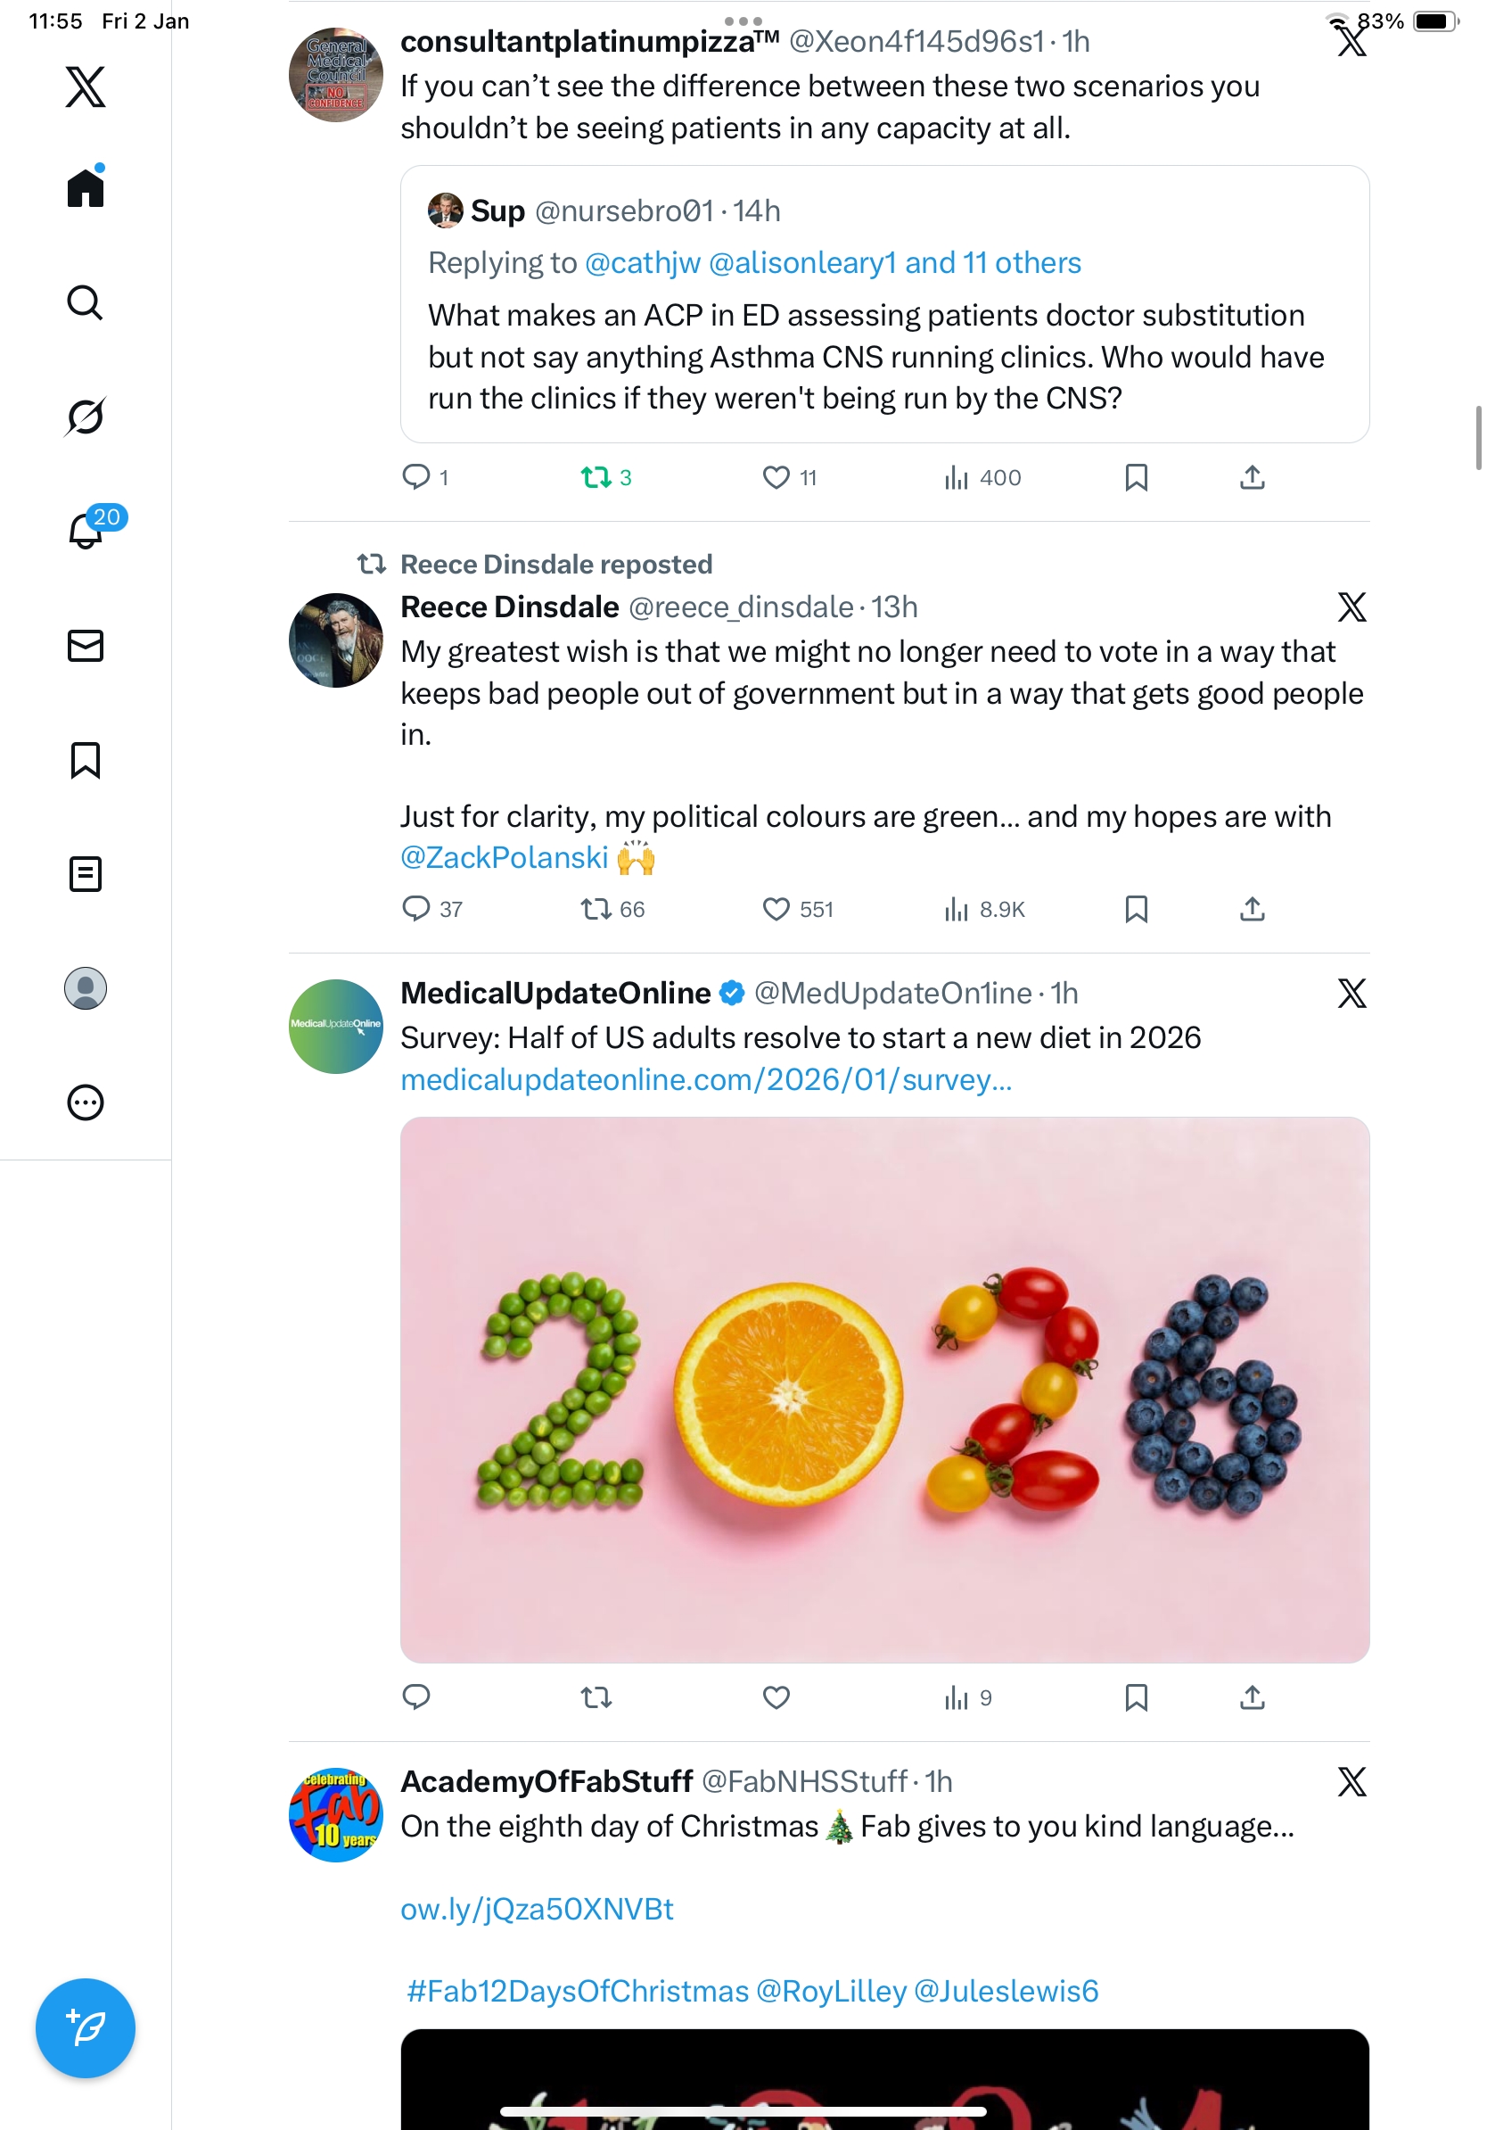Tap the compose new post button
This screenshot has height=2130, width=1487.
tap(86, 2028)
